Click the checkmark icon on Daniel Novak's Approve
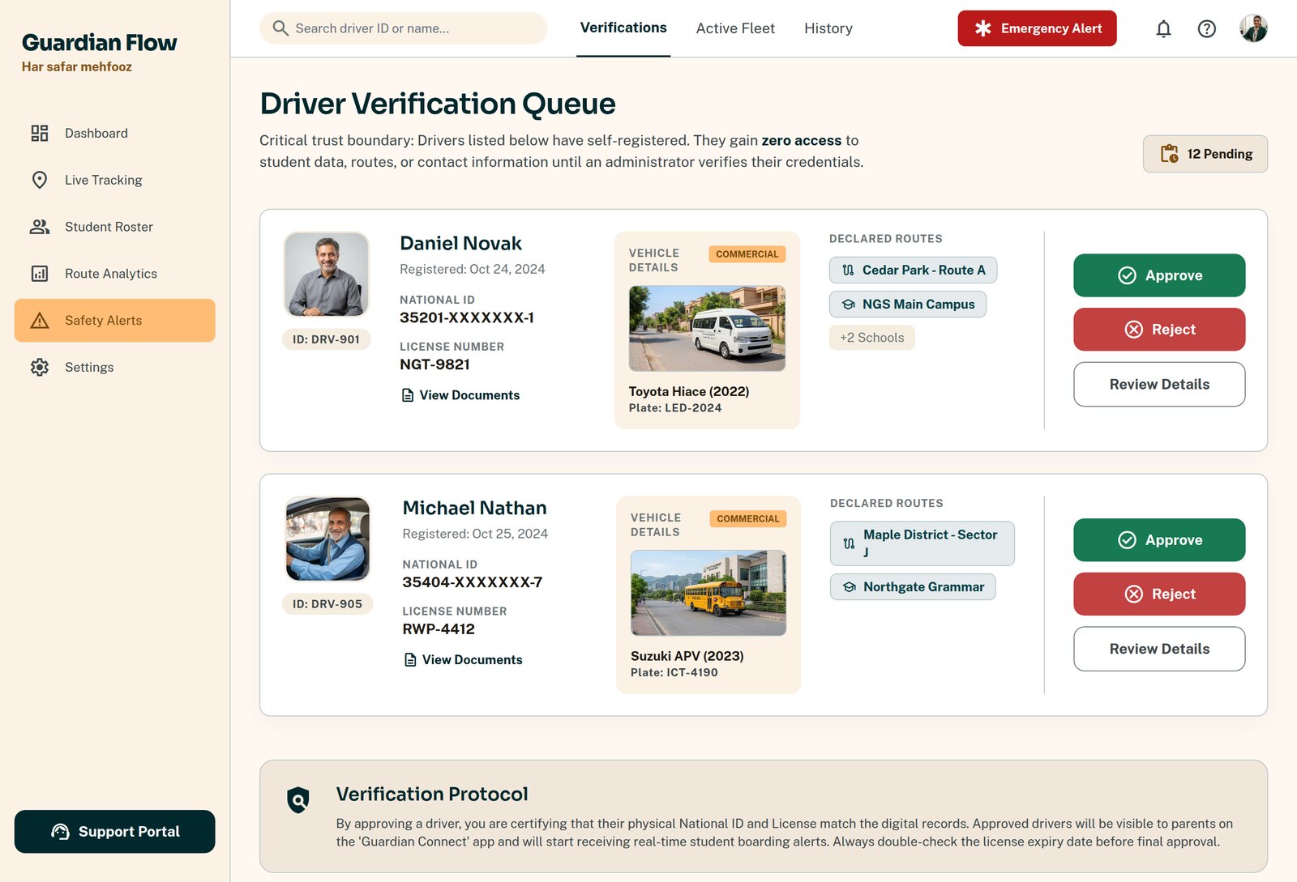This screenshot has height=882, width=1297. click(1127, 275)
